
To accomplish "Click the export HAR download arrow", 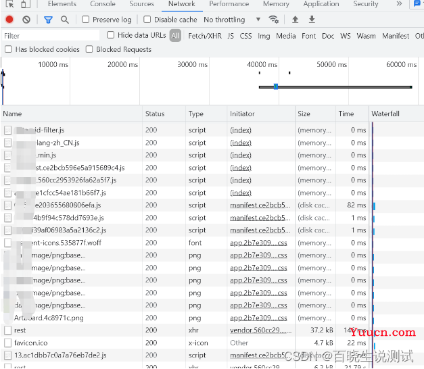I will coord(312,20).
